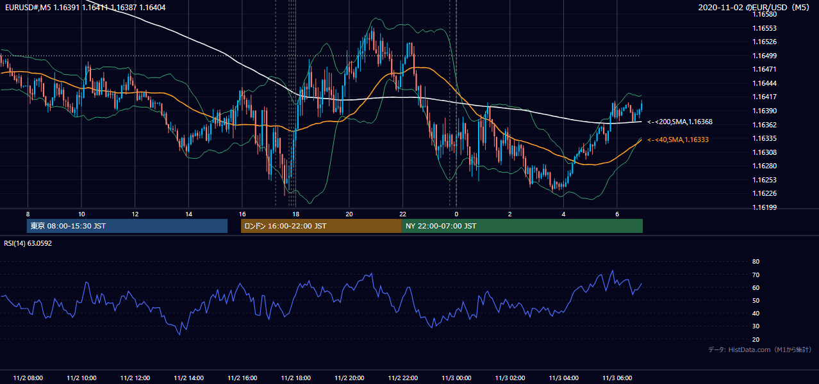Click the 11/2 12:00 date label
Viewport: 819px width, 384px height.
click(135, 378)
